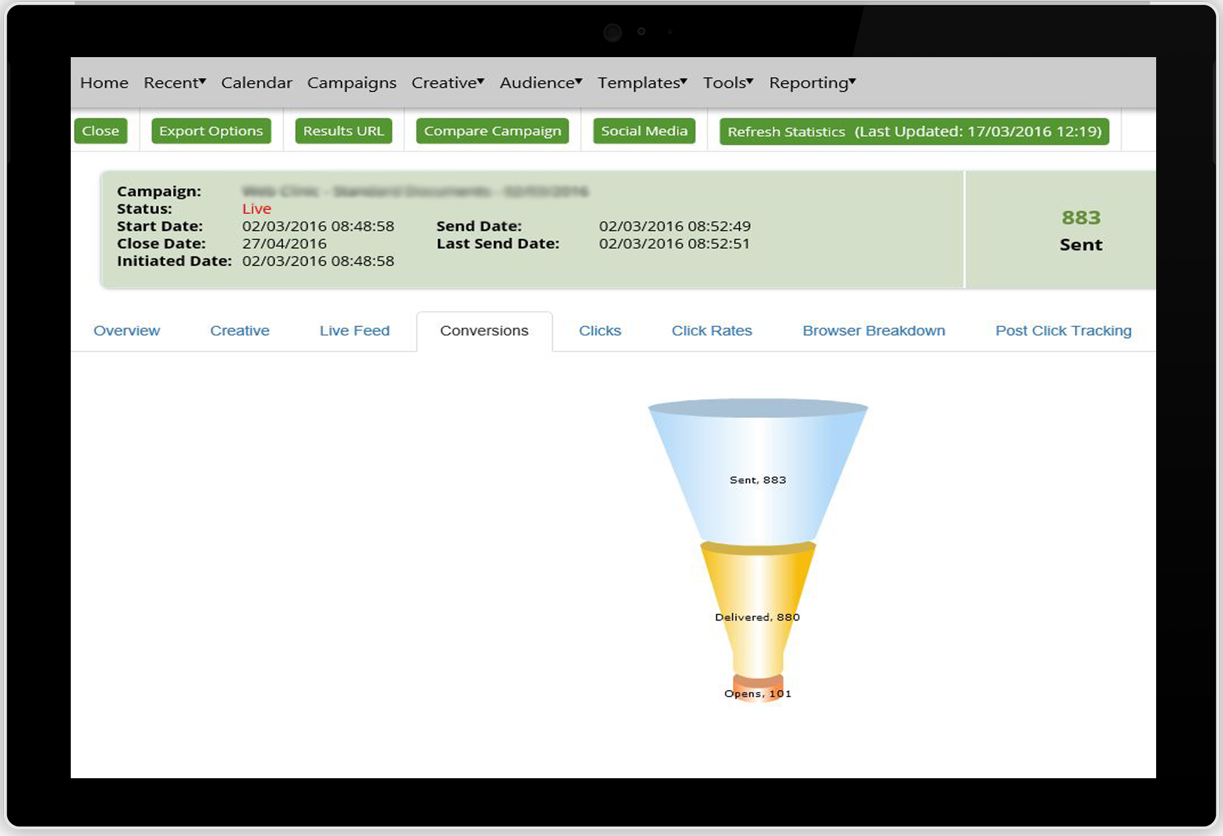Click the Export Options button
Image resolution: width=1223 pixels, height=836 pixels.
(211, 130)
